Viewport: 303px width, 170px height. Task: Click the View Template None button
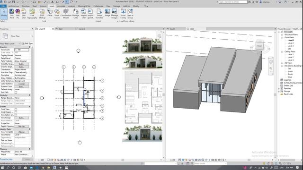pos(21,132)
